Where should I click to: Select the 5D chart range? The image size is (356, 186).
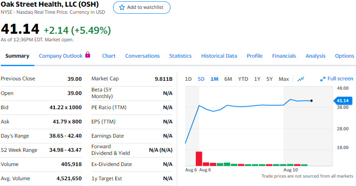(x=201, y=79)
